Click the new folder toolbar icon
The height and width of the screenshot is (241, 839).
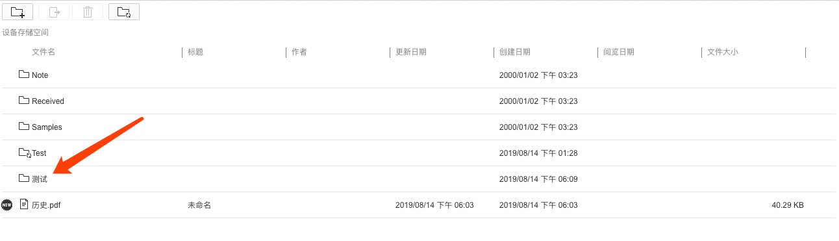pyautogui.click(x=18, y=12)
